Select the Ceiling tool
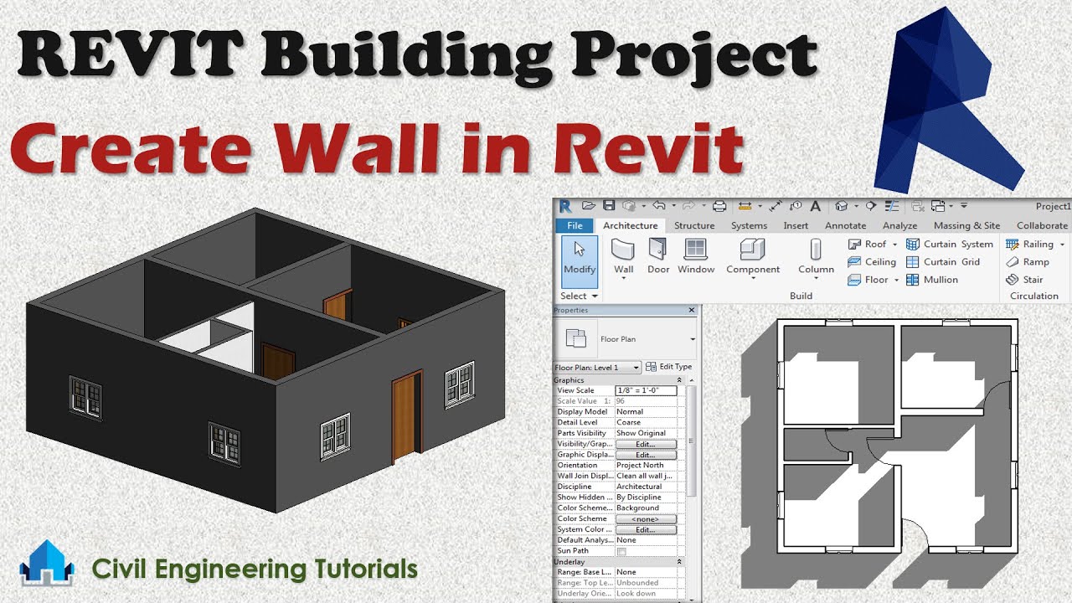This screenshot has width=1072, height=603. point(872,262)
